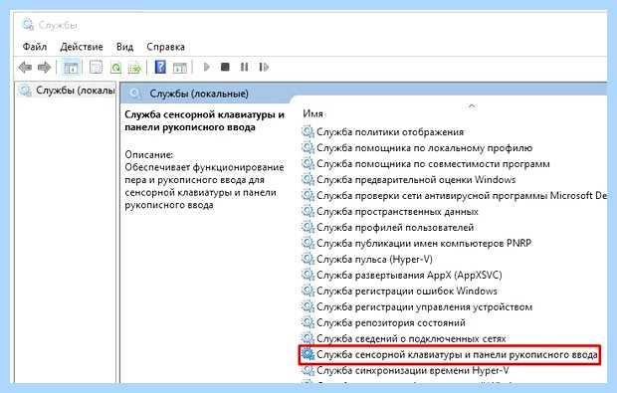Click gear icon of Служба сведений о подключенных сетях
617x393 pixels.
(308, 338)
